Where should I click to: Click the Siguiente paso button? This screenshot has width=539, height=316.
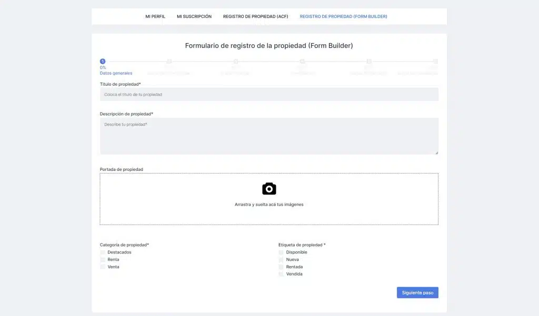[417, 293]
